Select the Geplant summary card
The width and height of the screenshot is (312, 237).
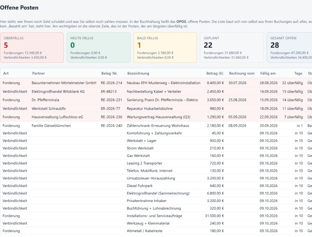[232, 48]
